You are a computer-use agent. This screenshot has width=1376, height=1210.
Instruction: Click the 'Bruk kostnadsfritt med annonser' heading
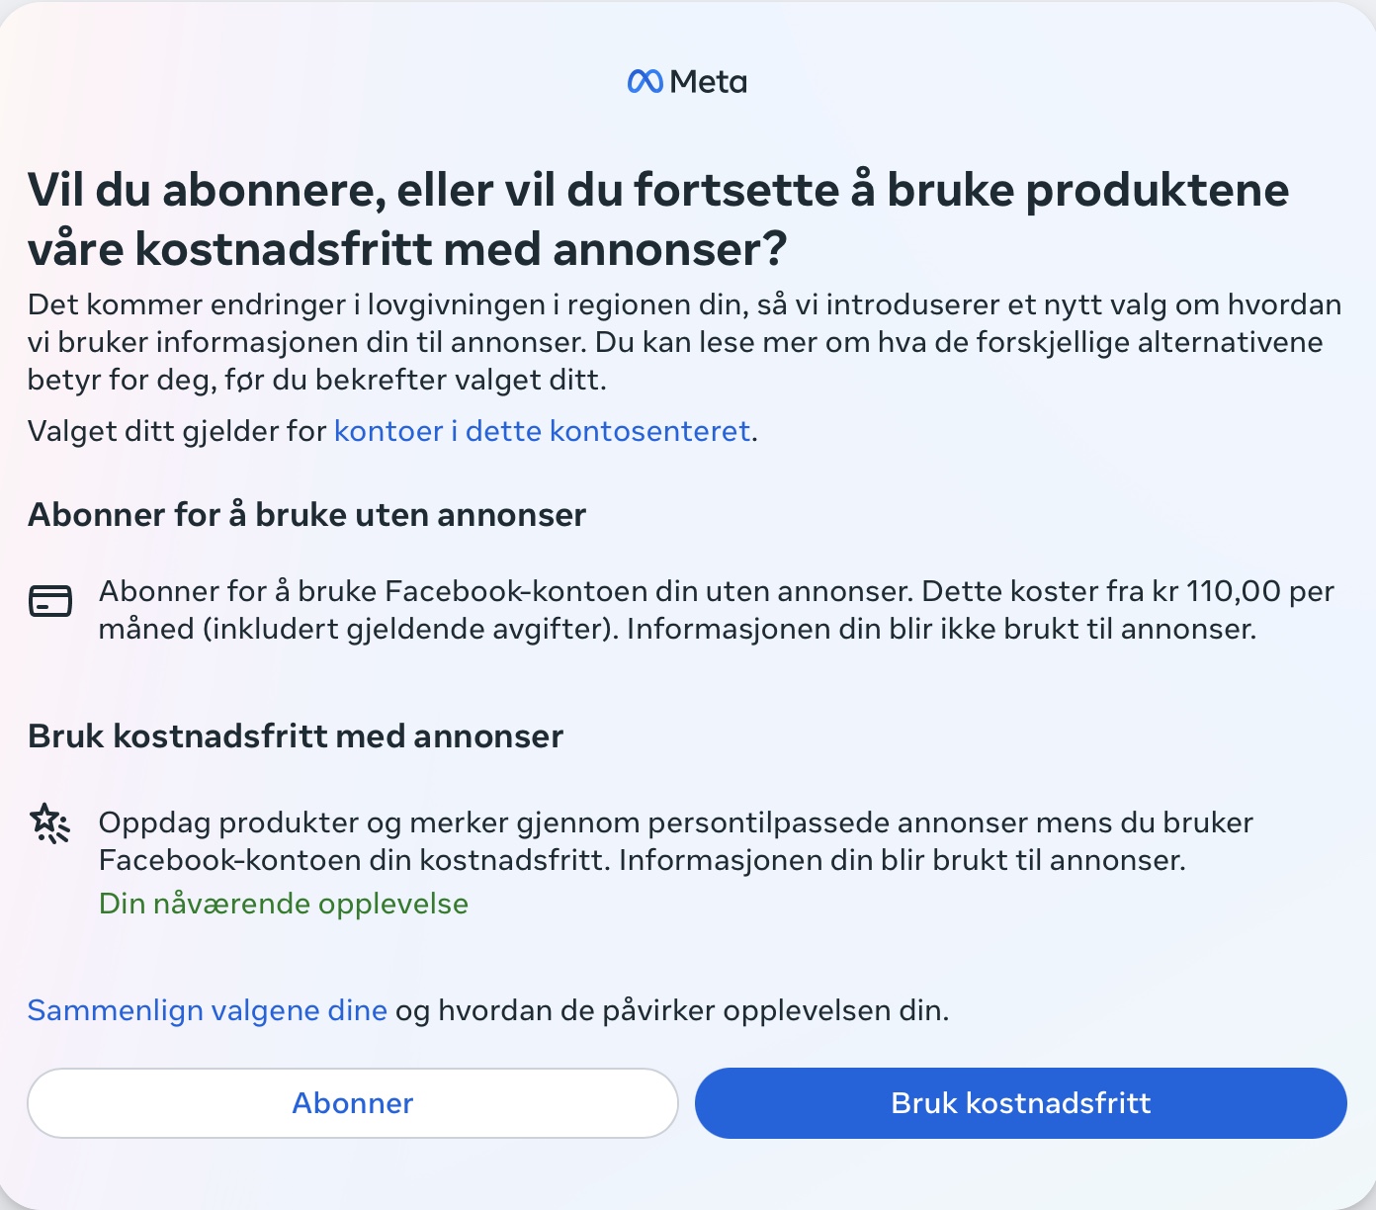(x=296, y=735)
